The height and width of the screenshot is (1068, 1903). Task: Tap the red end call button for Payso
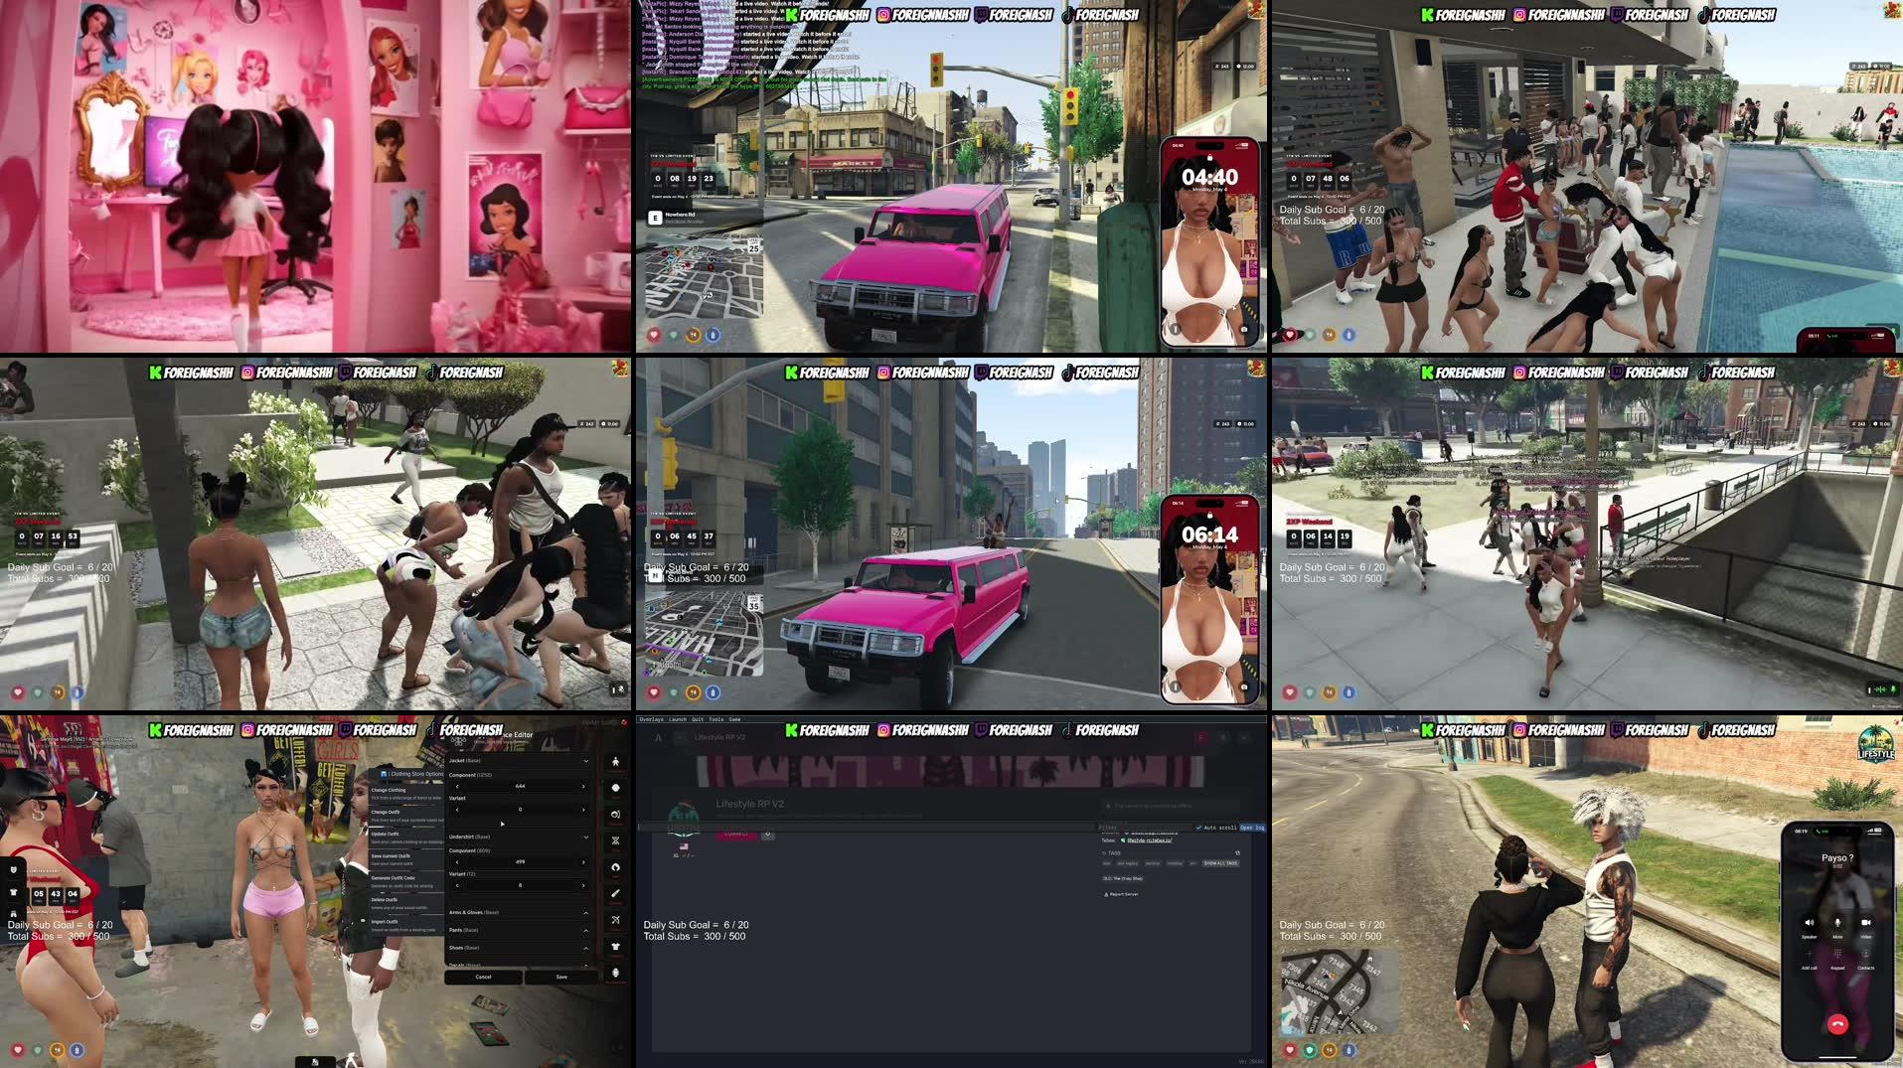(1838, 1024)
